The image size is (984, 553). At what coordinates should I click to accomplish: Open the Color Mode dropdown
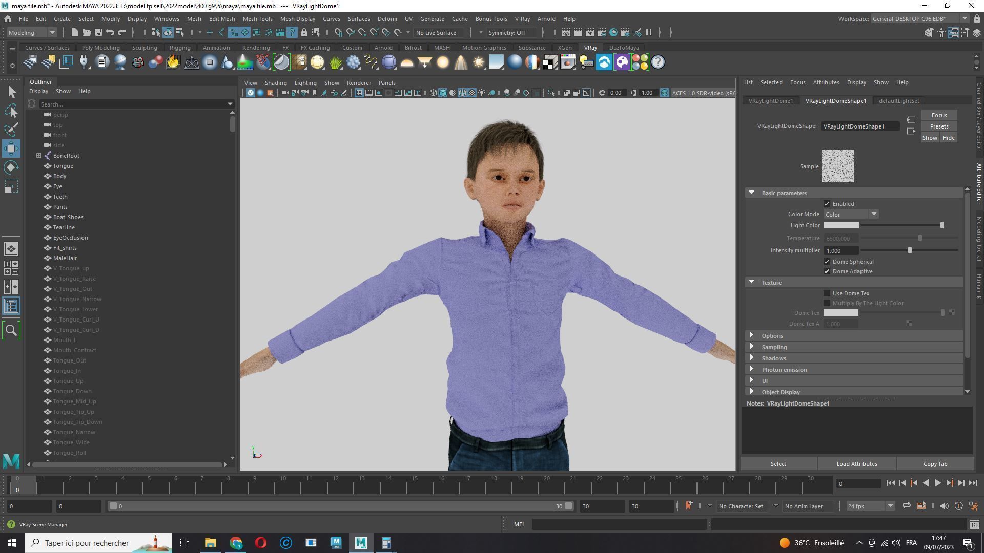[x=851, y=215]
